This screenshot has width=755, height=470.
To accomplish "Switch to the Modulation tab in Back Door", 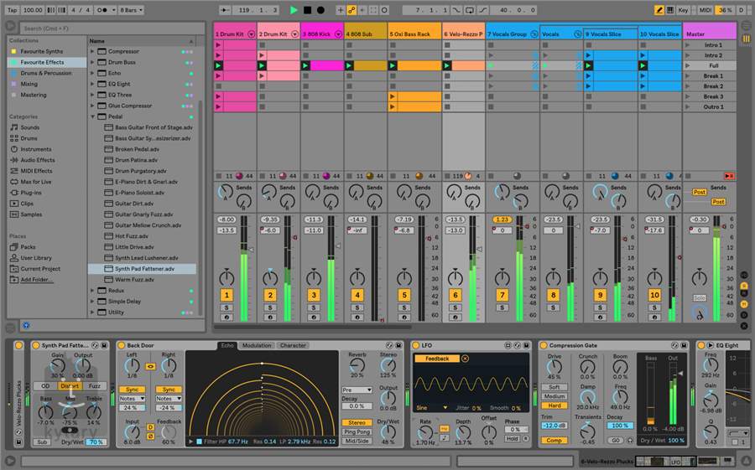I will (x=257, y=345).
